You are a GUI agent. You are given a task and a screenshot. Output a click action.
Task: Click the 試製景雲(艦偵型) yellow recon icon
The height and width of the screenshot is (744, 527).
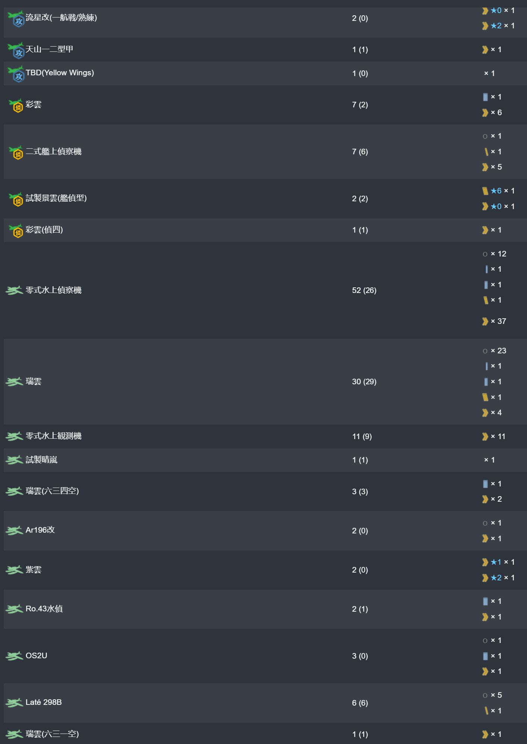coord(16,199)
